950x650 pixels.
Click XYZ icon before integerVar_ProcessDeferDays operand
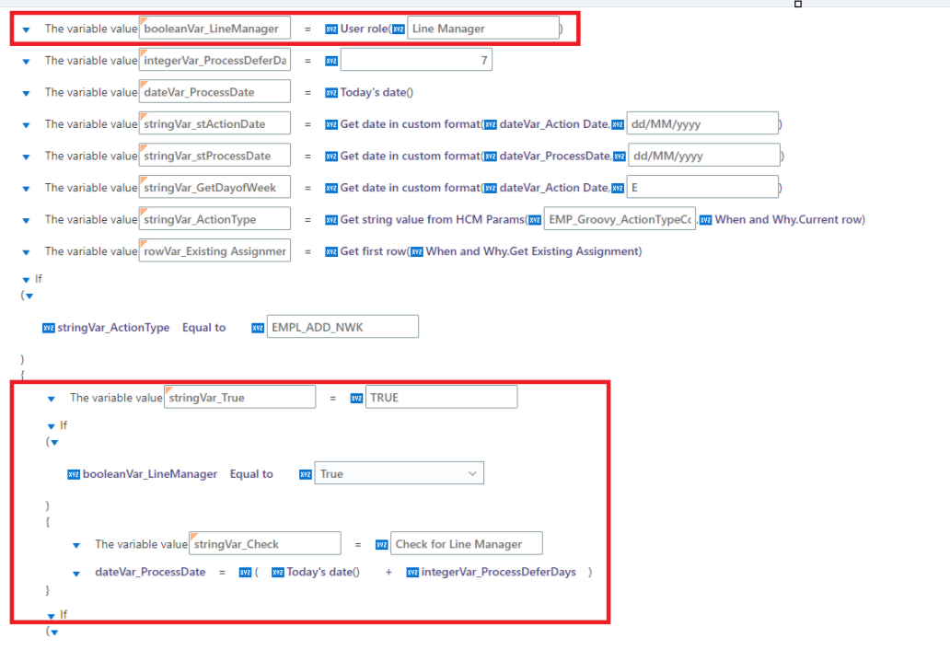412,573
